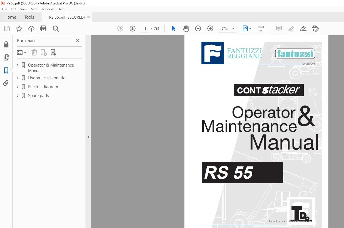Screen dimensions: 344x228
Task: Open the View menu
Action: 24,9
